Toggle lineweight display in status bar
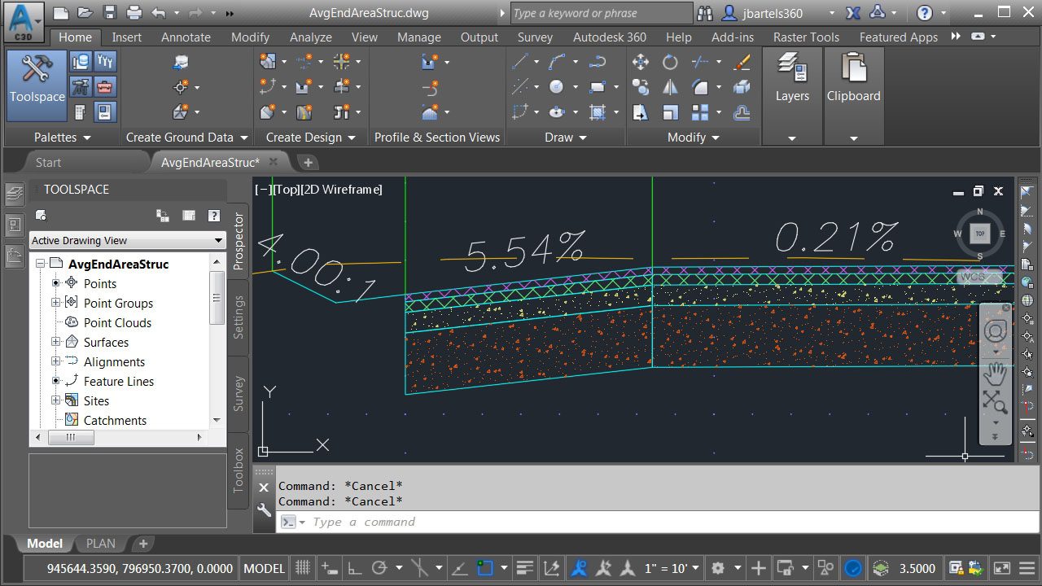The image size is (1042, 586). [x=525, y=568]
